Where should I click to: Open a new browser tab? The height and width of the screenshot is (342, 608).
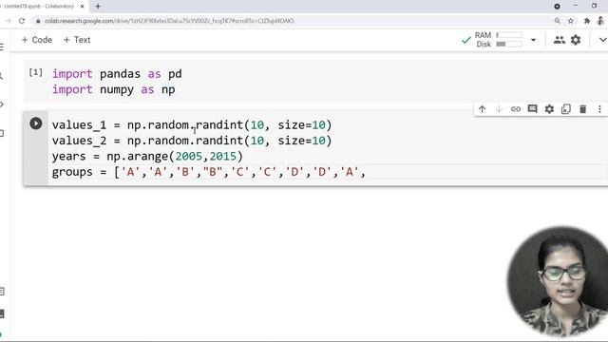pos(98,7)
